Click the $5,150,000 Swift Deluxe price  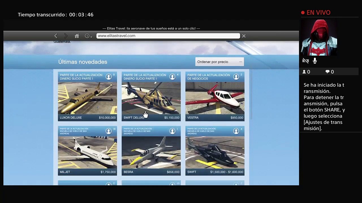[172, 118]
